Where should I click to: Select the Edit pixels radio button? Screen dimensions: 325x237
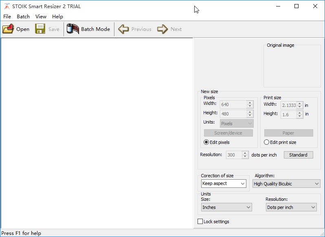point(206,142)
